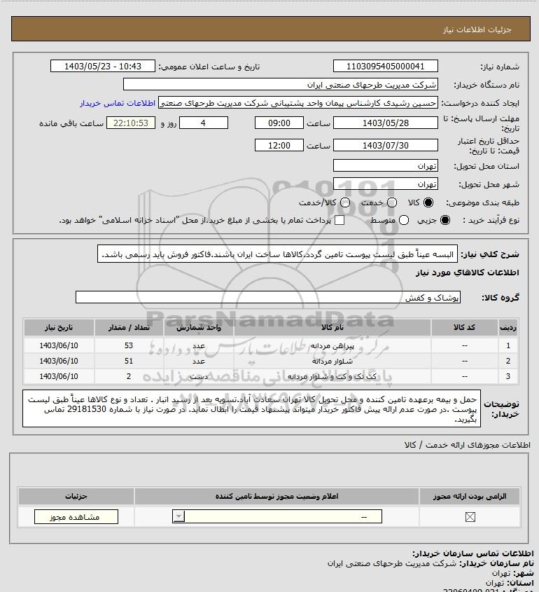Click the مشاهده مجوز button
539x592 pixels.
pos(76,517)
